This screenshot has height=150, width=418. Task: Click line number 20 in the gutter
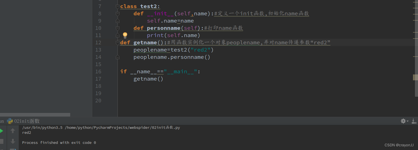[x=98, y=101]
